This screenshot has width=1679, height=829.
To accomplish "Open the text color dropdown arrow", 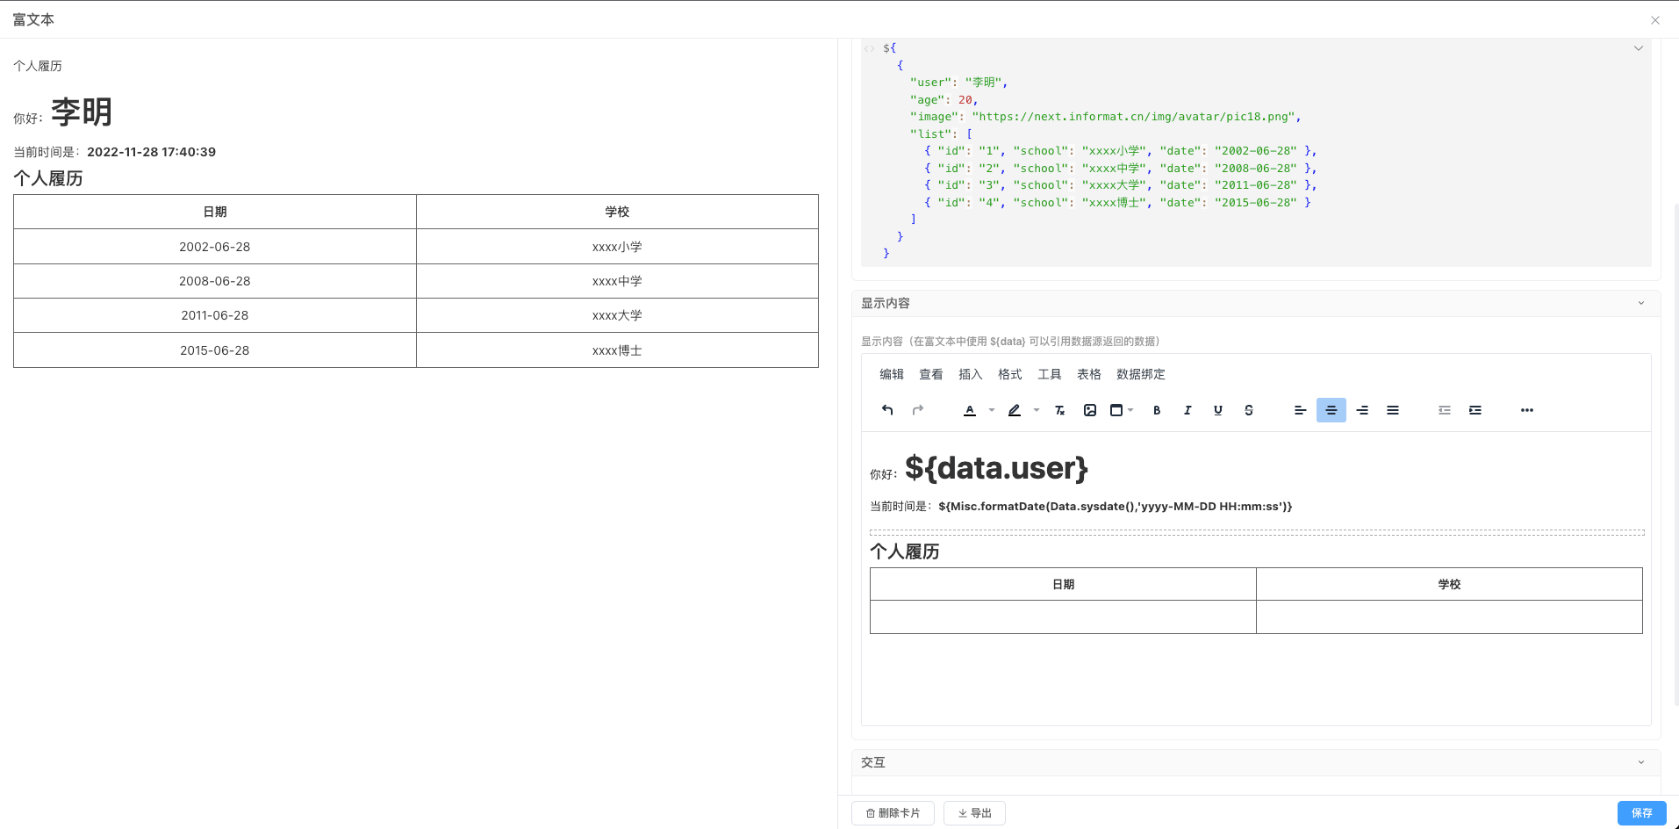I will [992, 410].
